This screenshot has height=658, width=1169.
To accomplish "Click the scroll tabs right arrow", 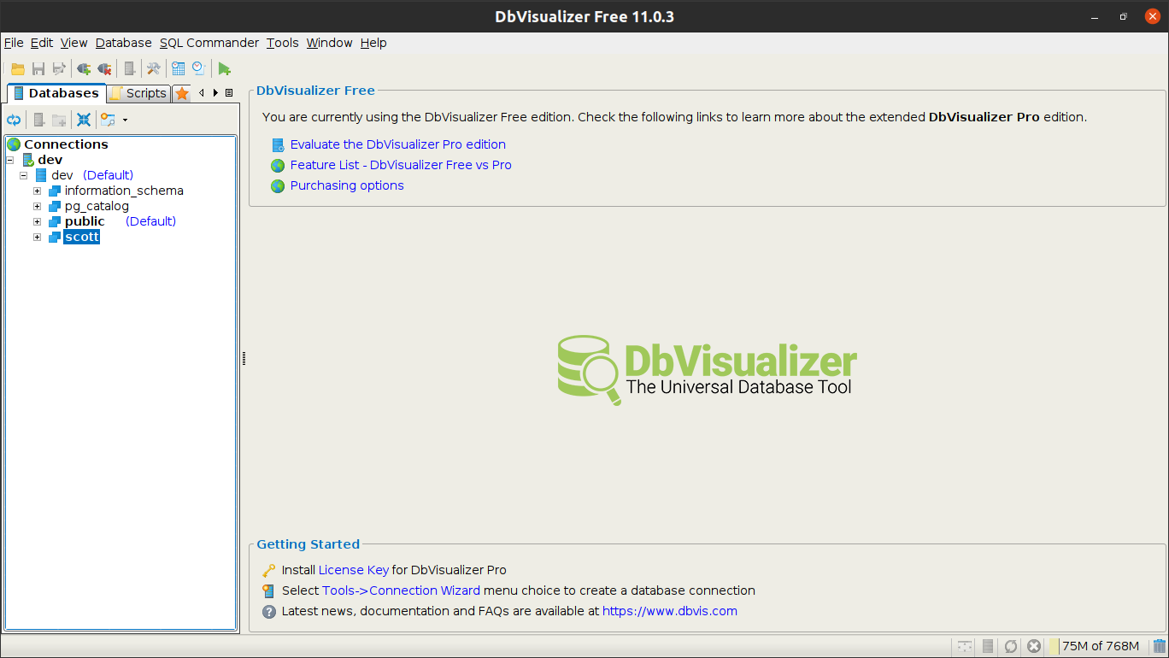I will (x=215, y=93).
